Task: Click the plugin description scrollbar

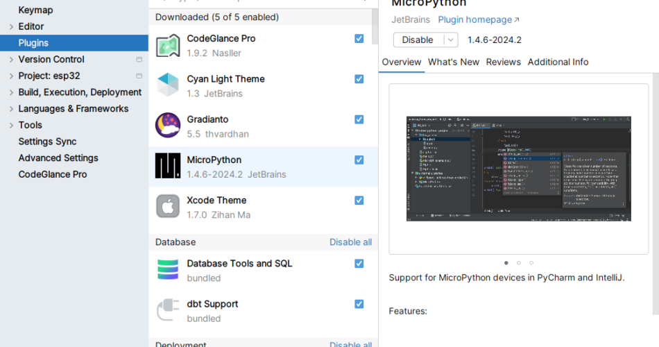Action: click(x=656, y=194)
